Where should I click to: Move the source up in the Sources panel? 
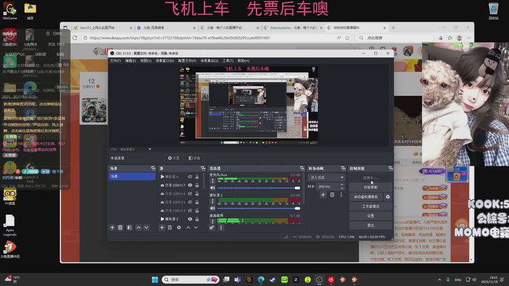(188, 228)
